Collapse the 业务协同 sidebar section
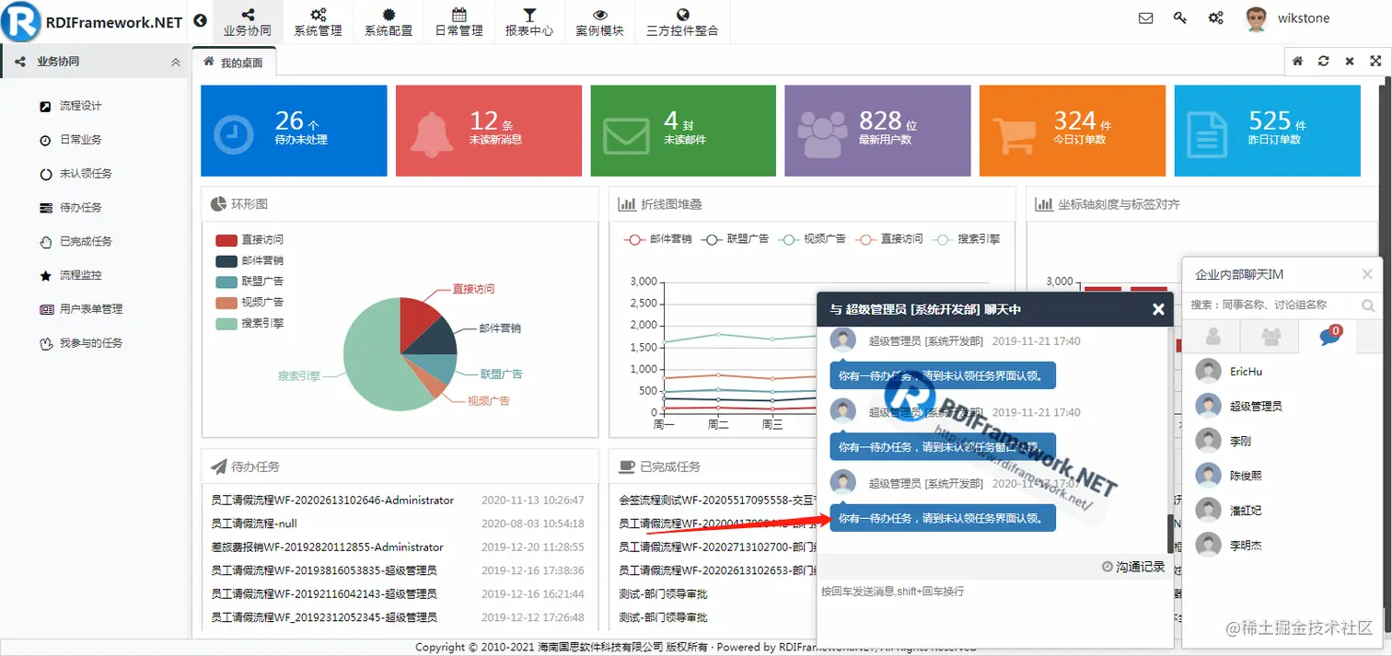 176,62
